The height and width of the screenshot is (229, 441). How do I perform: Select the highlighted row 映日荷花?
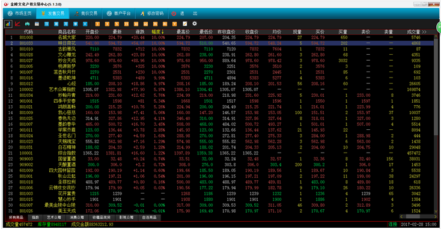219,43
